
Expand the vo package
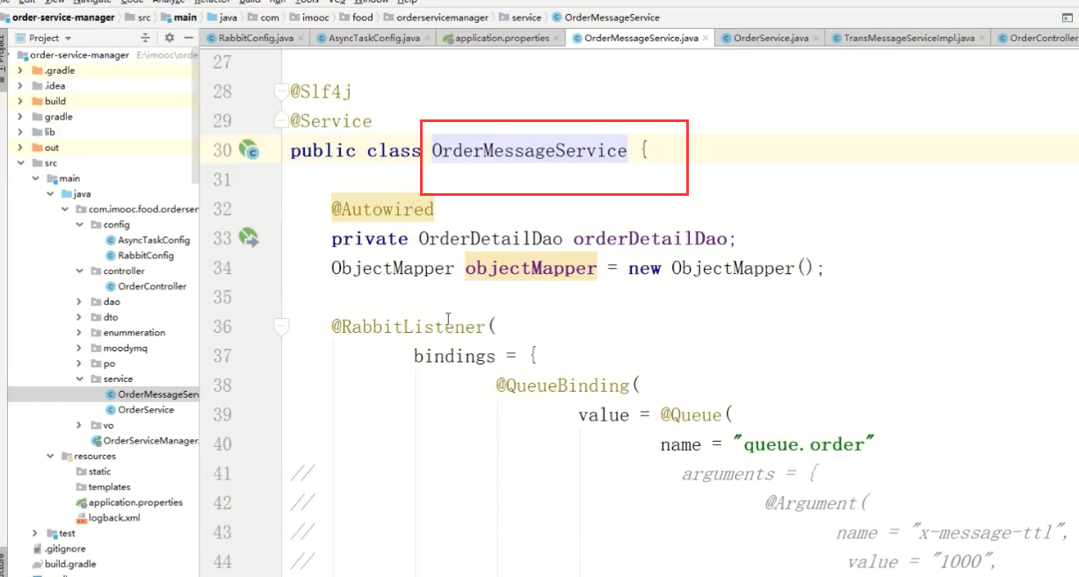tap(80, 425)
